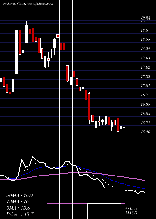Click the 16.7 price axis label
Screen dimensions: 156x219
[144, 95]
